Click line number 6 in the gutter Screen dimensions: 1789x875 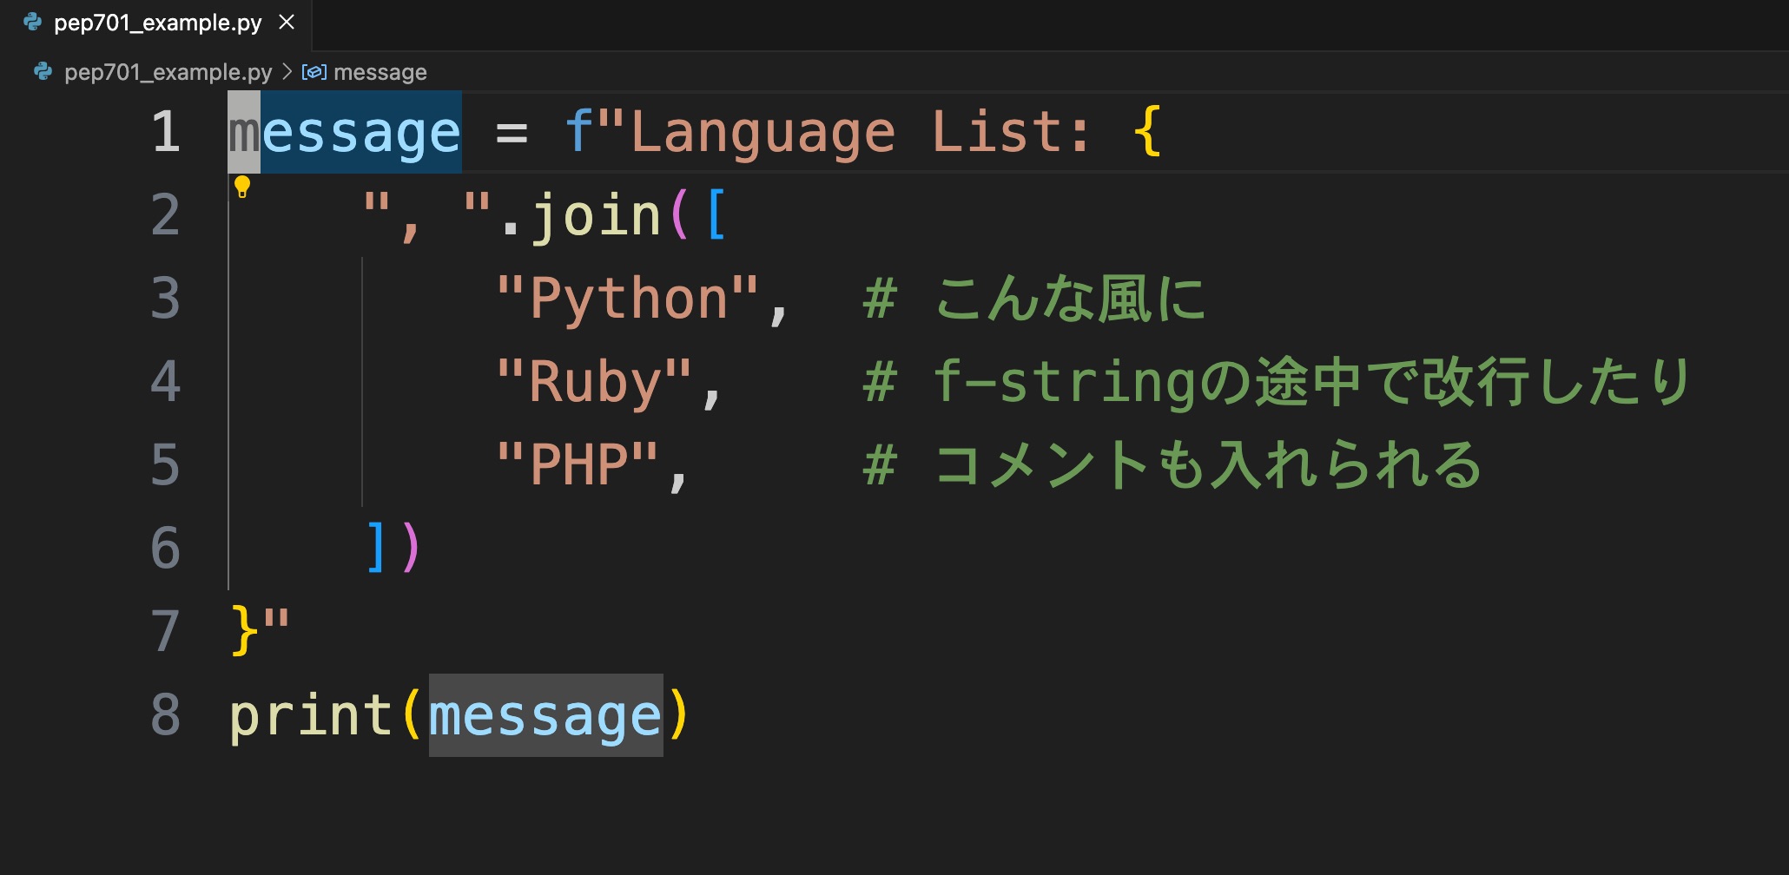pyautogui.click(x=165, y=549)
